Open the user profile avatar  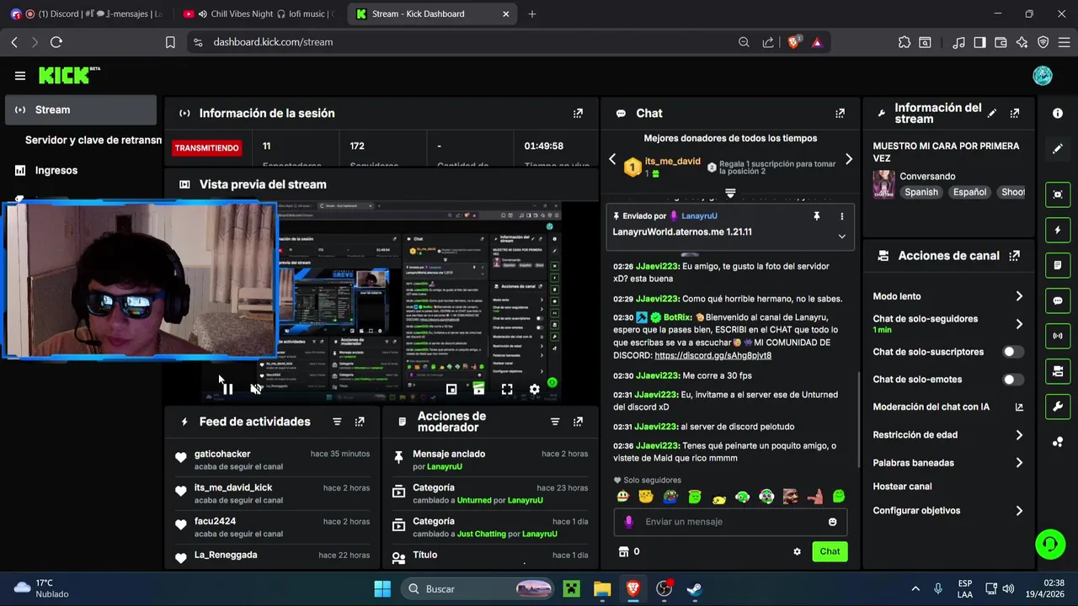[x=1043, y=76]
